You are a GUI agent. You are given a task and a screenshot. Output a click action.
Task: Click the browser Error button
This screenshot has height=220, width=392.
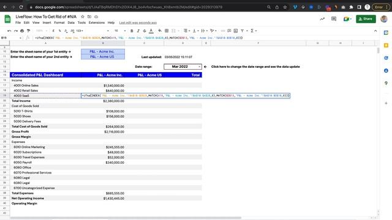coord(381,7)
